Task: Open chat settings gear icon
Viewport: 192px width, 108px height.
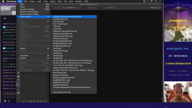Action: click(x=5, y=101)
